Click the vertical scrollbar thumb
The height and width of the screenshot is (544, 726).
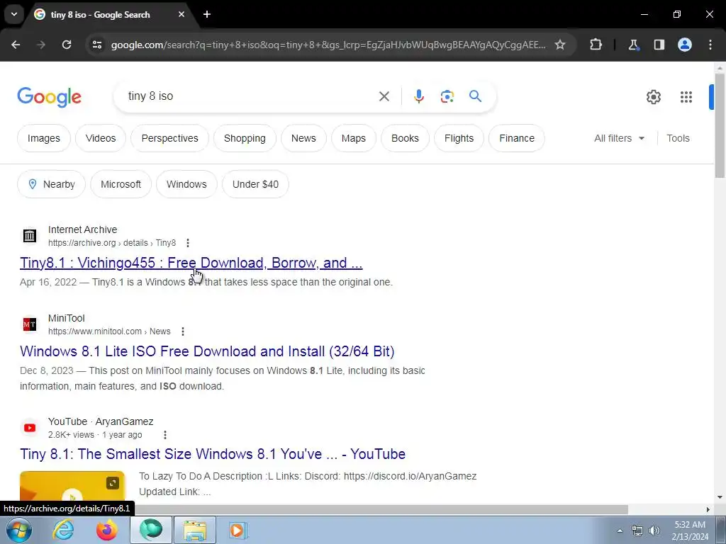coord(720,125)
